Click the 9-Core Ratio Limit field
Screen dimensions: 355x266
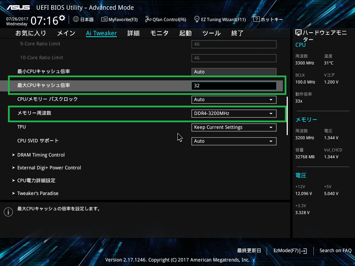pyautogui.click(x=234, y=44)
